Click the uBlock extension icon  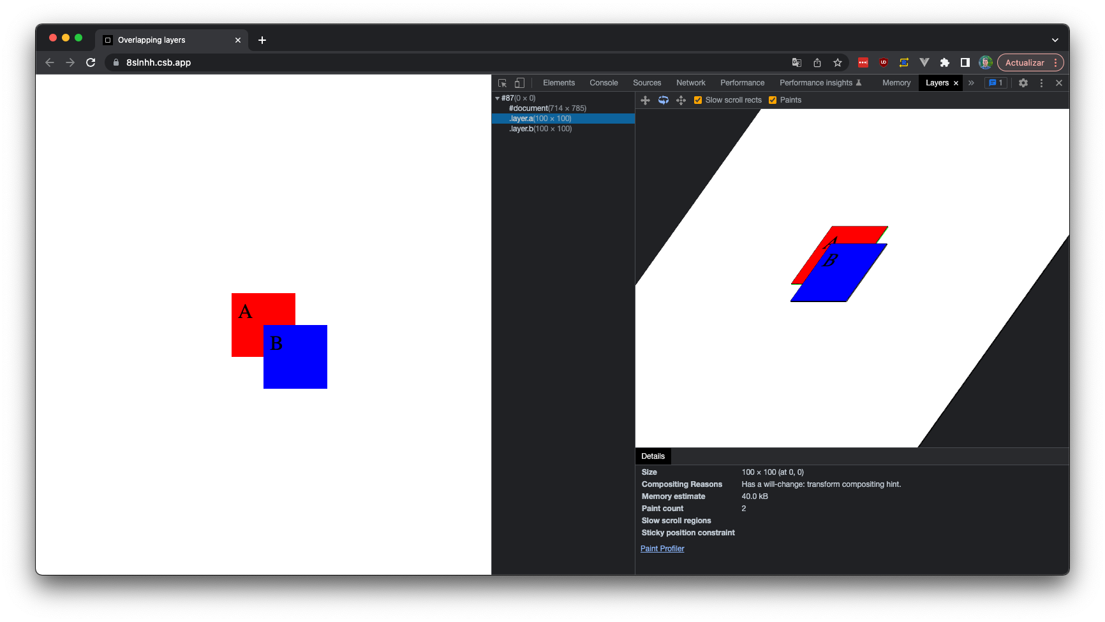click(x=883, y=62)
